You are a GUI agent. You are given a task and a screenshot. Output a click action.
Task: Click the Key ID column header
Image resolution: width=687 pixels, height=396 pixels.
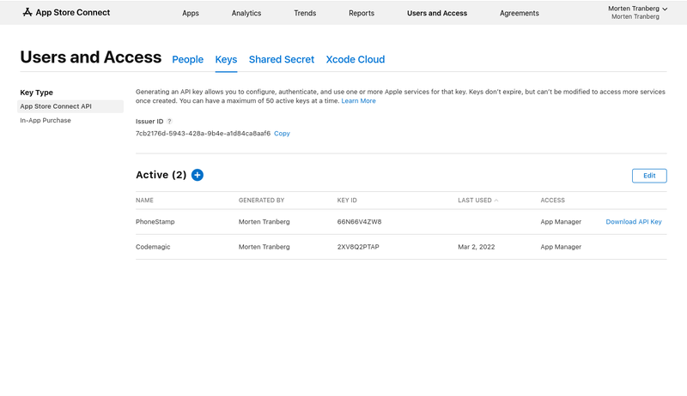click(347, 201)
